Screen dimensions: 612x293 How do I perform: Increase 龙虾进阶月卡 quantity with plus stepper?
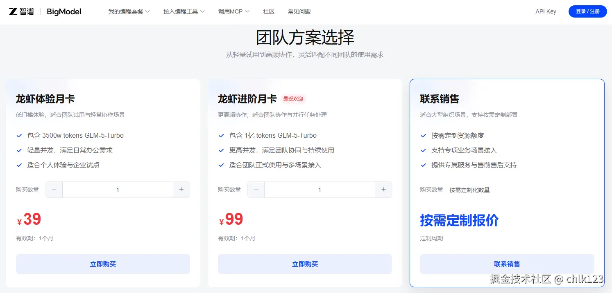point(383,189)
